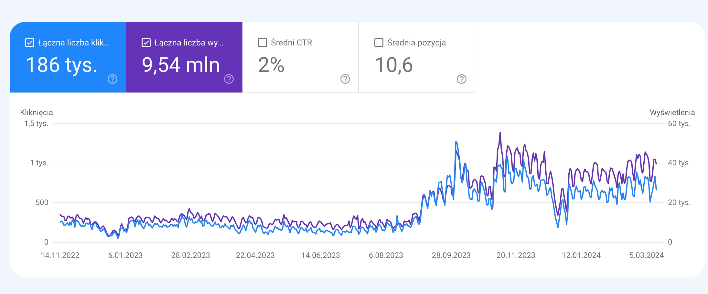
Task: Click the 28.09.2023 date label
Action: point(451,255)
